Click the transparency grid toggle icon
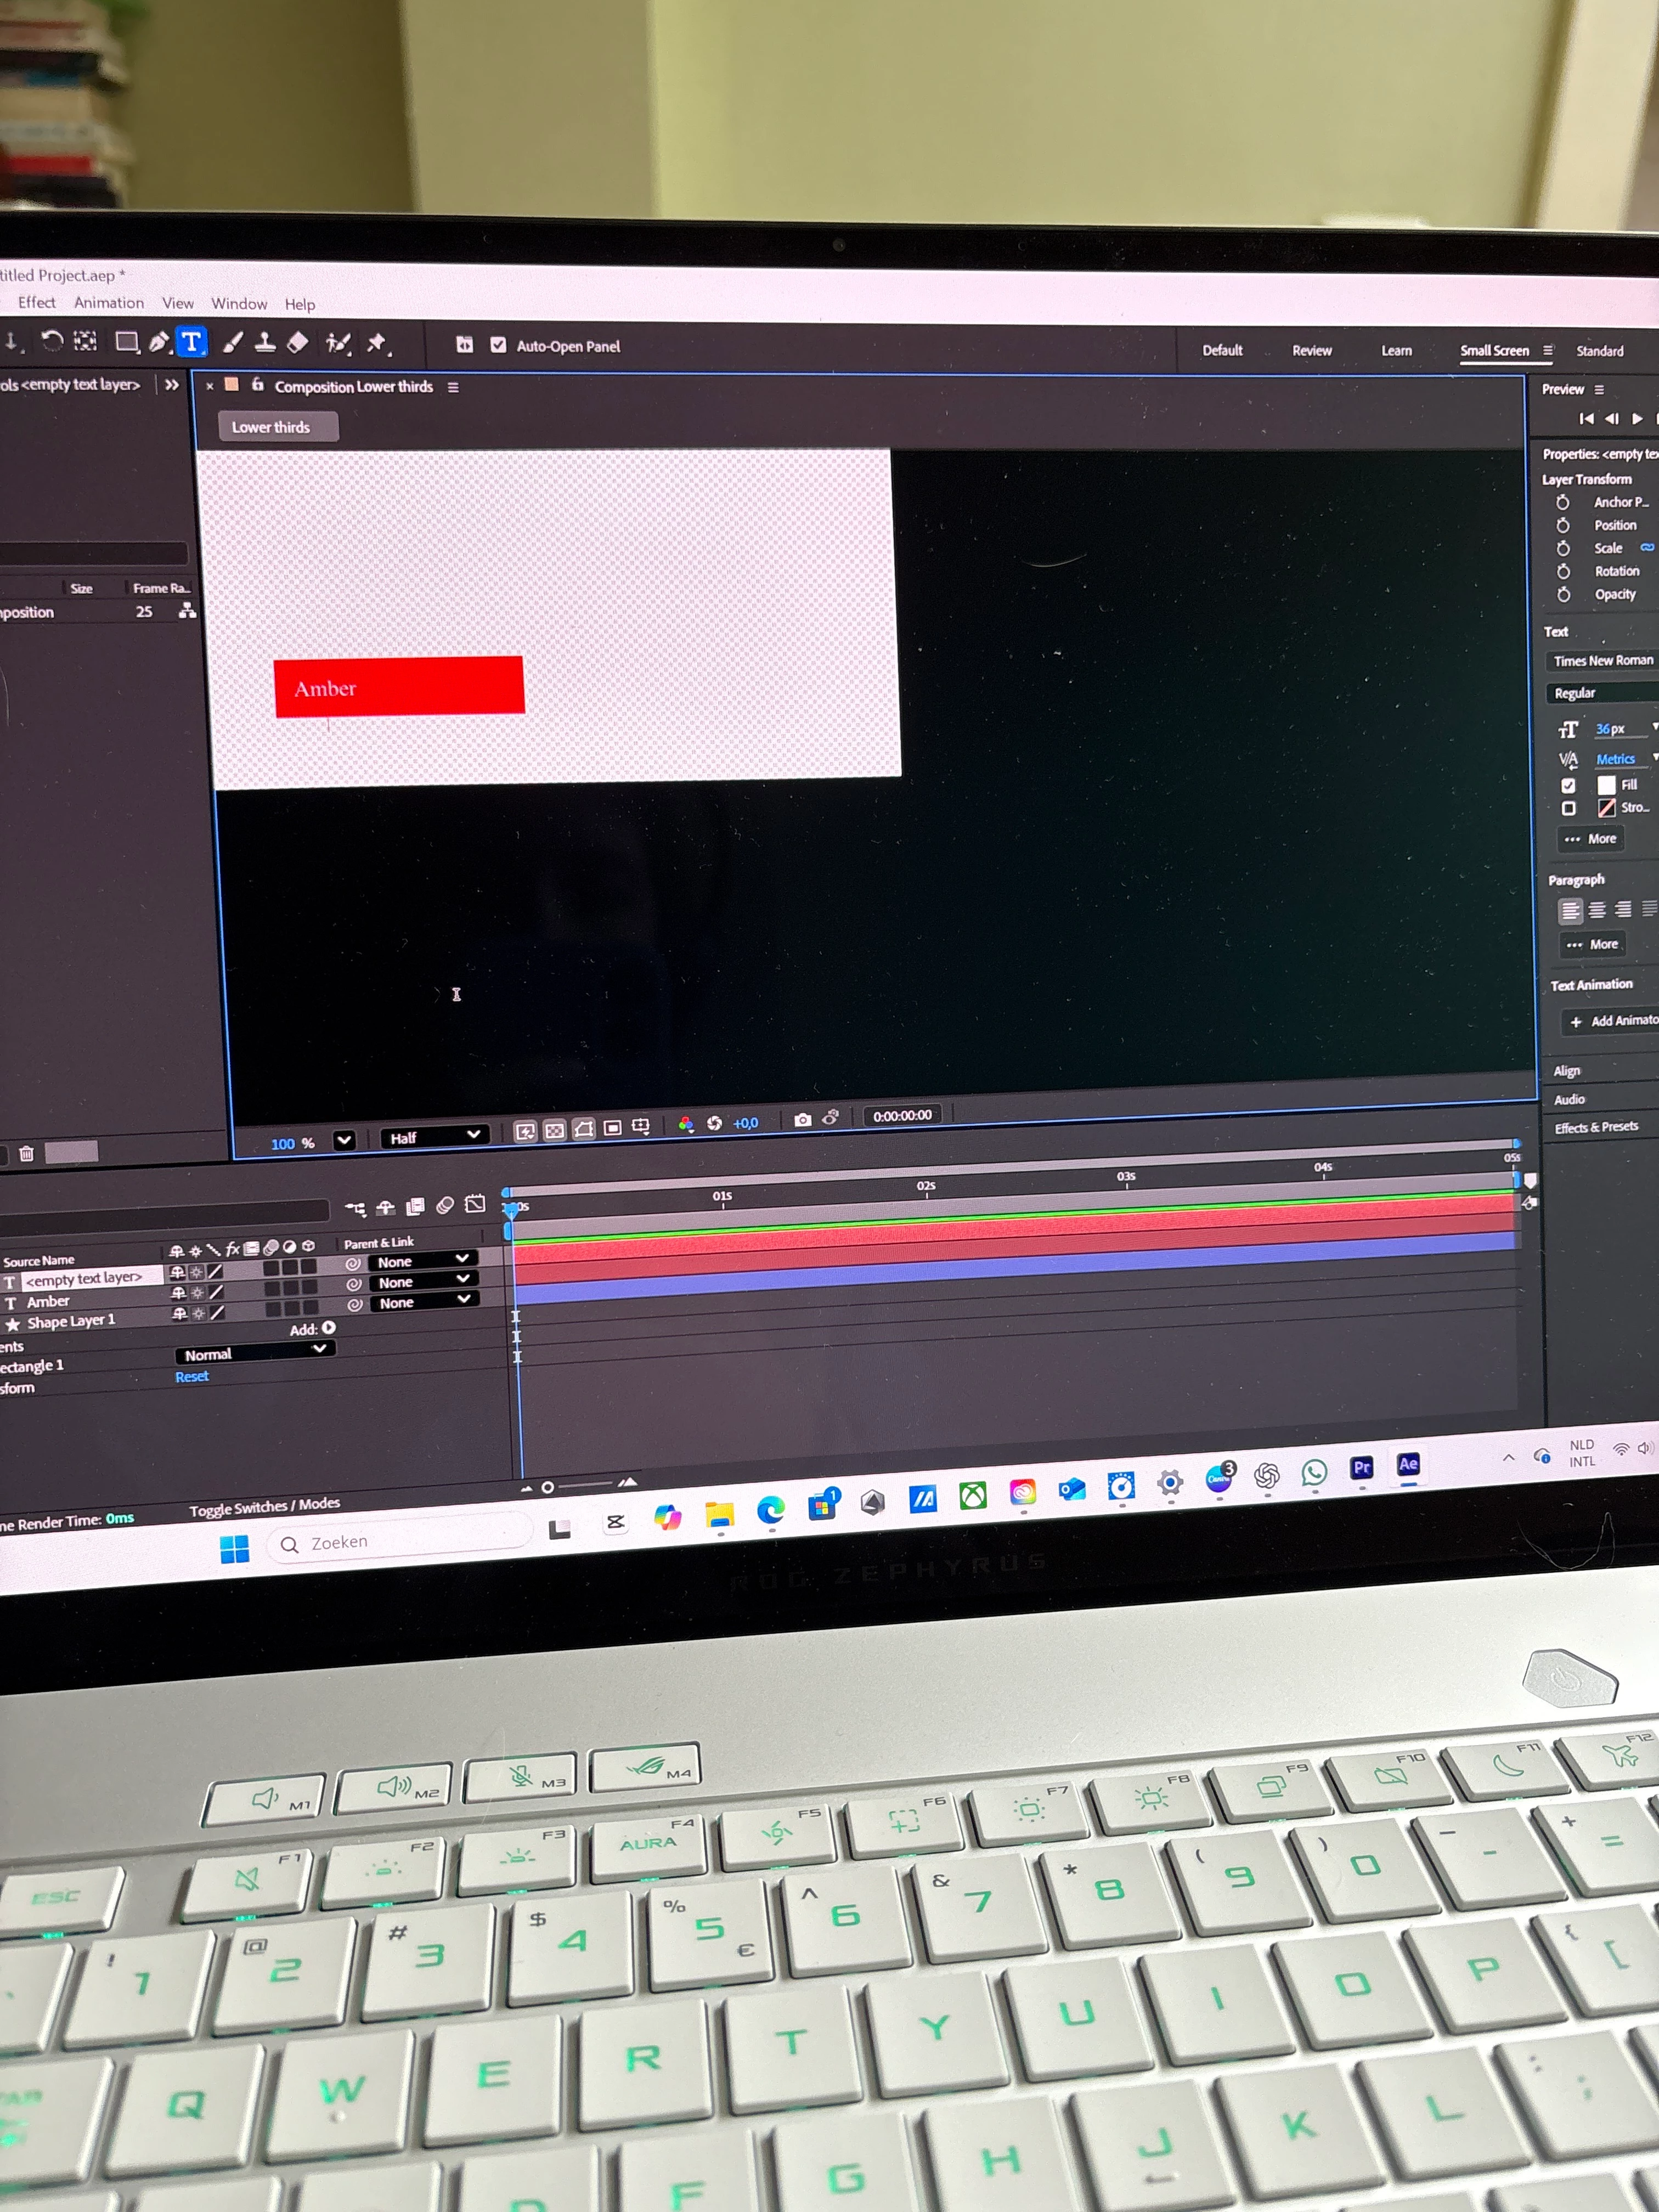Screen dimensions: 1659x2212 (554, 1131)
